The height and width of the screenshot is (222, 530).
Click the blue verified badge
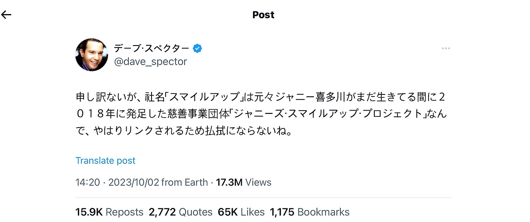coord(198,48)
